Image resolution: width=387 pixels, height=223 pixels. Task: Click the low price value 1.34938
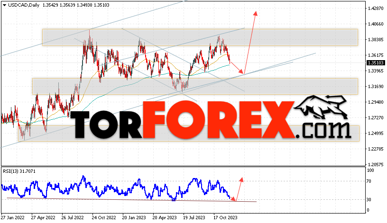[84, 5]
